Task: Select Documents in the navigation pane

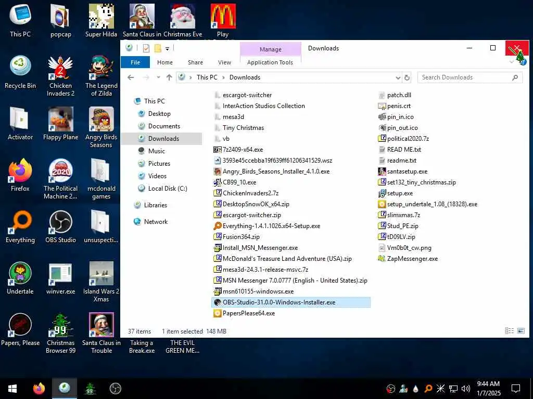Action: coord(164,126)
